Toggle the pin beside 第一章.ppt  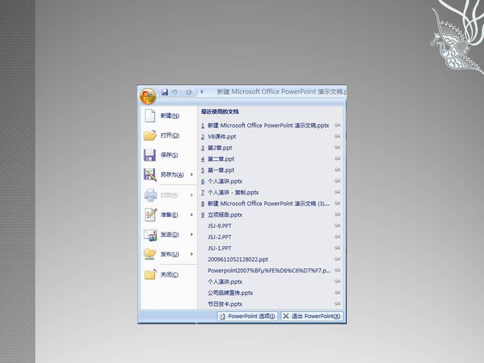[337, 170]
